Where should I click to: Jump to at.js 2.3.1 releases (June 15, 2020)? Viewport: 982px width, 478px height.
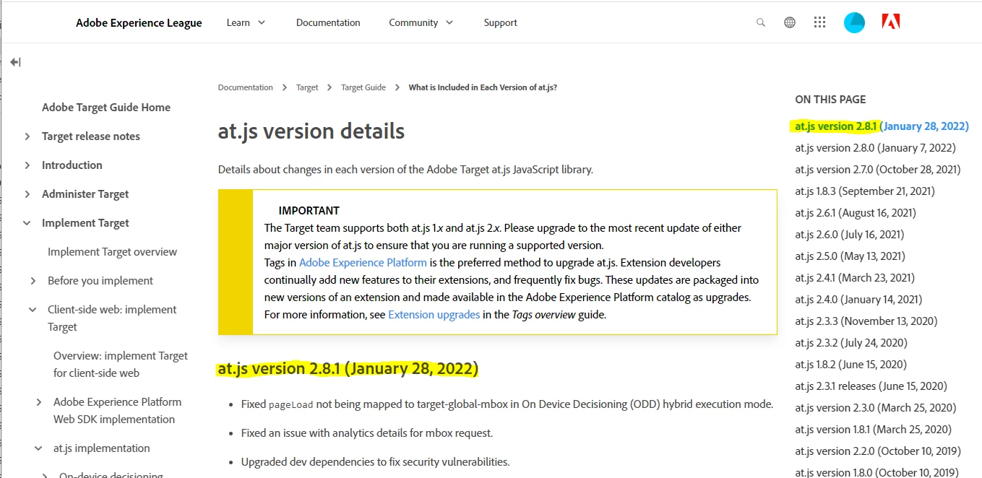pyautogui.click(x=871, y=386)
